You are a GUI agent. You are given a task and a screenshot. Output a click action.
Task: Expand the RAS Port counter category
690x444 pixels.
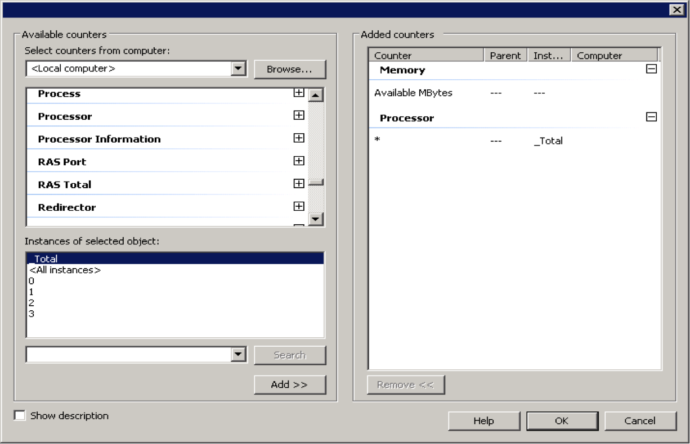click(299, 161)
